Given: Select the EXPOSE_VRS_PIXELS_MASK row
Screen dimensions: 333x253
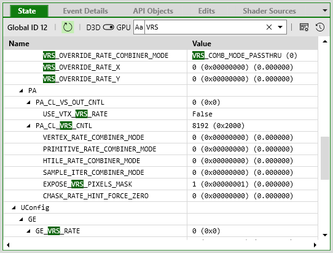Looking at the screenshot, I should (x=161, y=184).
